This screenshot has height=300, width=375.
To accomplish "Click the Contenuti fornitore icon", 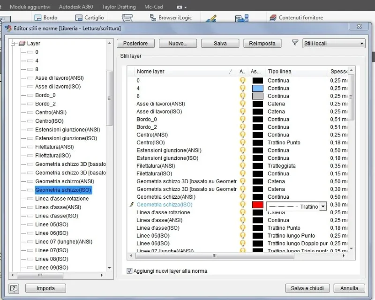I will coord(273,18).
